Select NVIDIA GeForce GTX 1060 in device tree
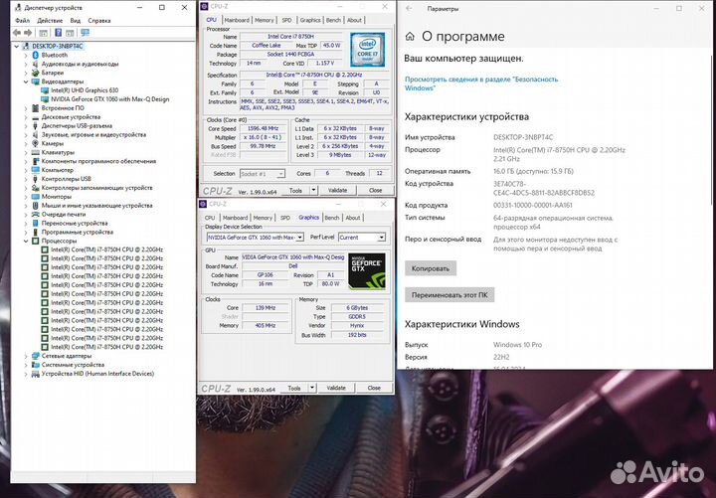Viewport: 716px width, 498px height. click(109, 99)
